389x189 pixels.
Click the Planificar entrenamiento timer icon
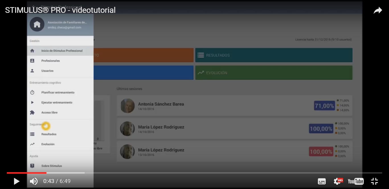coord(32,92)
